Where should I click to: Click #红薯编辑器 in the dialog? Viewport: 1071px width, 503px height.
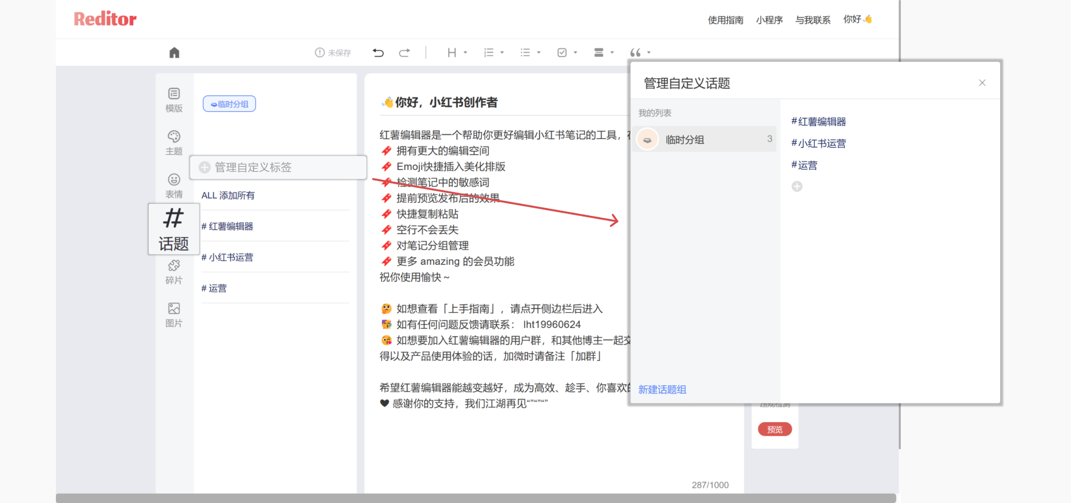coord(818,122)
